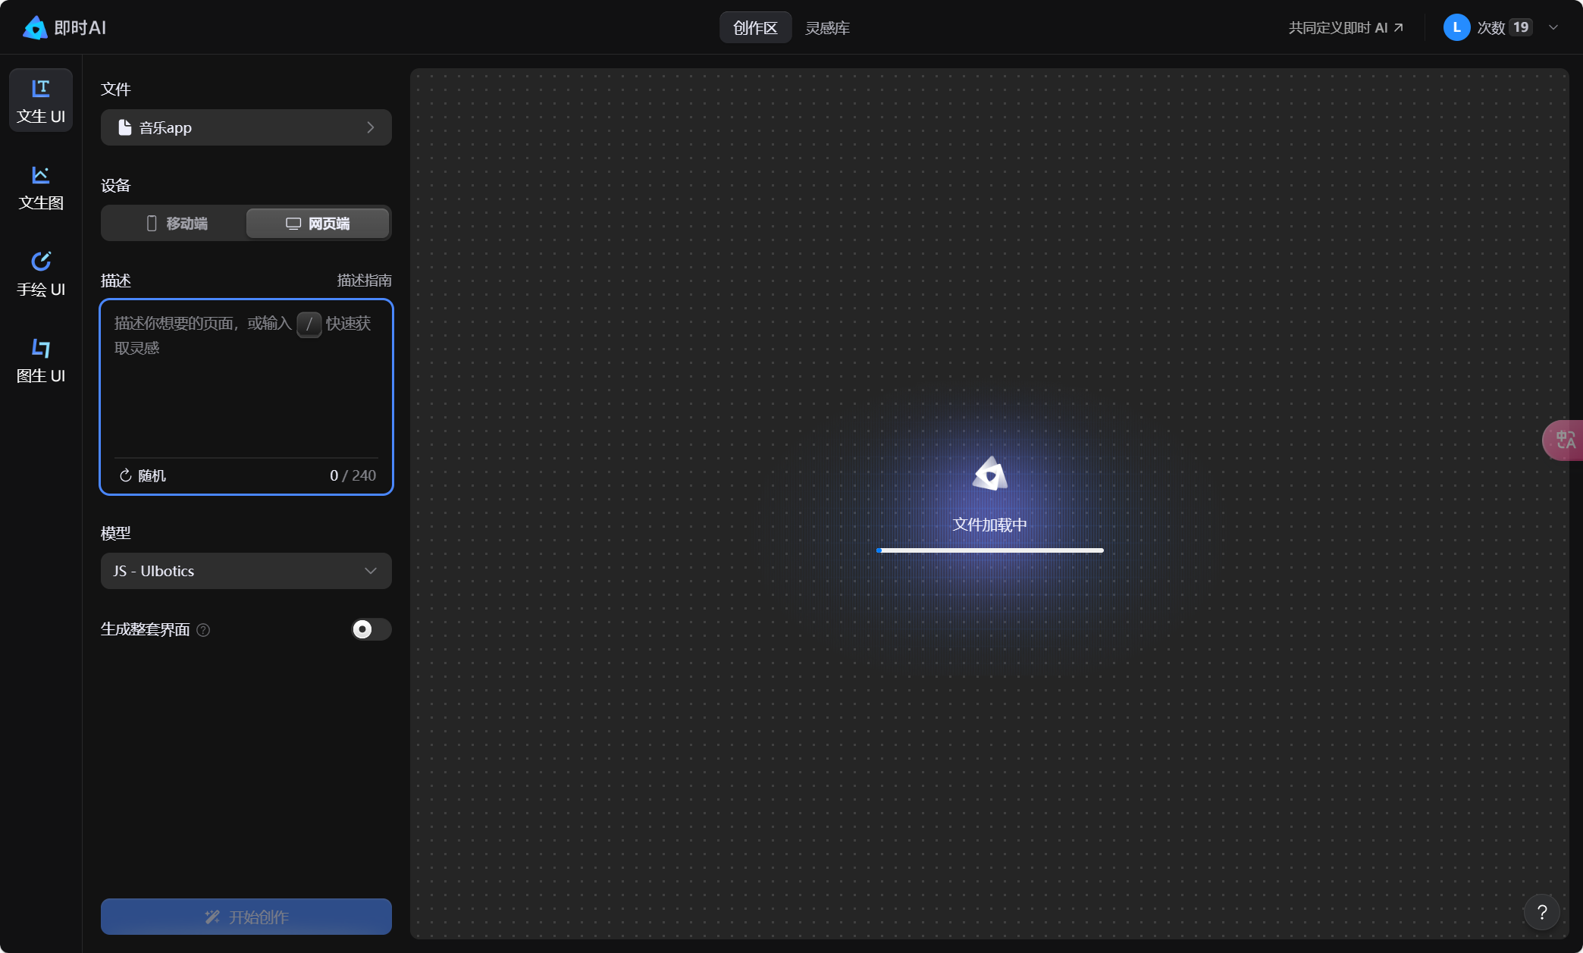The width and height of the screenshot is (1583, 953).
Task: Select the 移动端 device option
Action: 176,224
